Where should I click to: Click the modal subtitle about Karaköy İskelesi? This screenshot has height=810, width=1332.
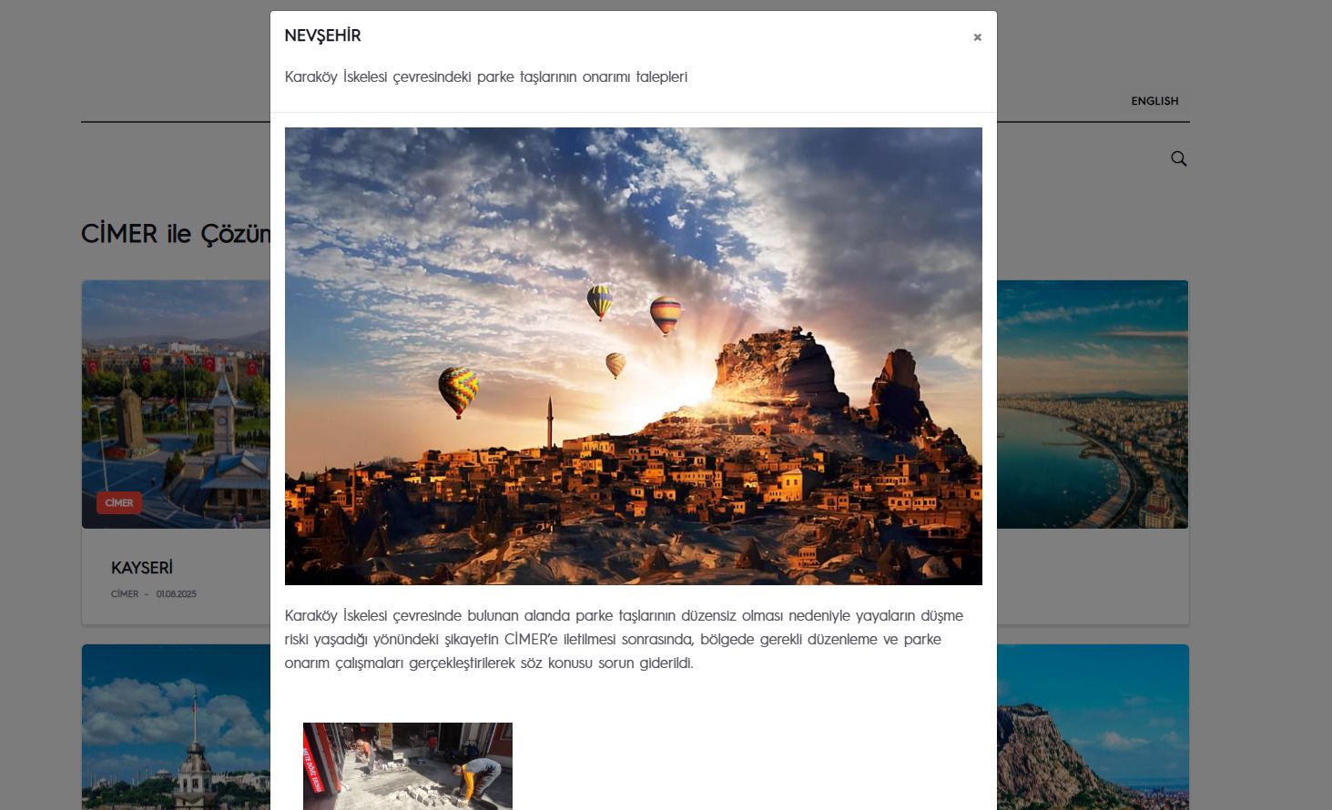click(485, 77)
